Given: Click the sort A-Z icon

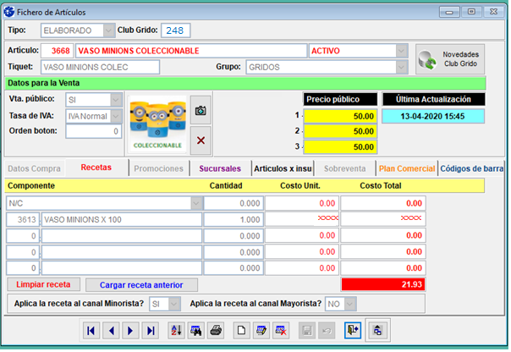Looking at the screenshot, I should click(175, 330).
